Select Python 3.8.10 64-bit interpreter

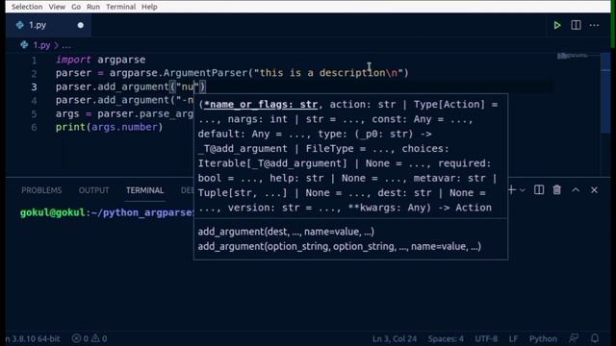pyautogui.click(x=33, y=338)
